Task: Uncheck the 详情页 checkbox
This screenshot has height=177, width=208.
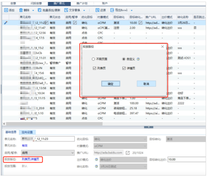Action: tap(124, 68)
